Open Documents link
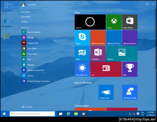Viewport: 157px width, 122px height. pos(26,17)
